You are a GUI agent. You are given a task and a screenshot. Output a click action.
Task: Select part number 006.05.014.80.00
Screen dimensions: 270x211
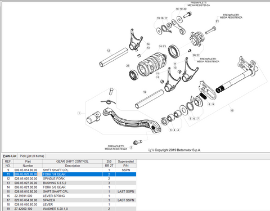click(x=26, y=170)
